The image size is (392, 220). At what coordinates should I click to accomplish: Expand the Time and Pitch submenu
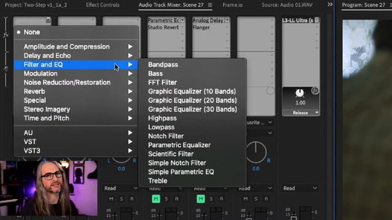(76, 119)
